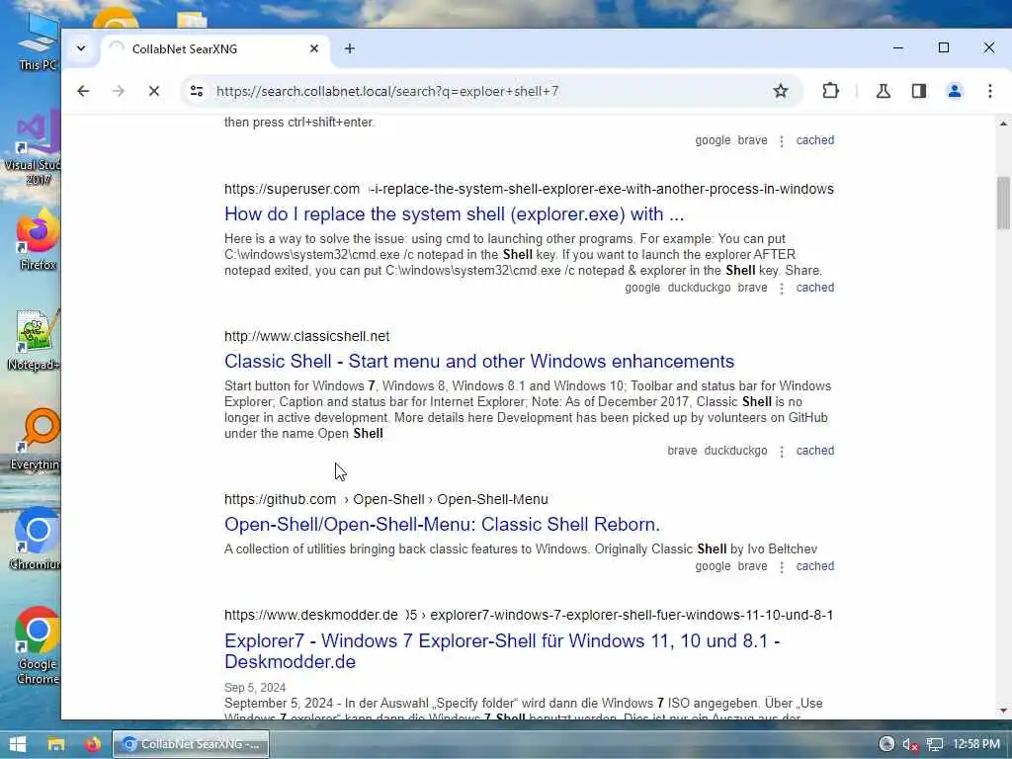Launch Firefox from the taskbar
Viewport: 1012px width, 759px height.
(92, 744)
